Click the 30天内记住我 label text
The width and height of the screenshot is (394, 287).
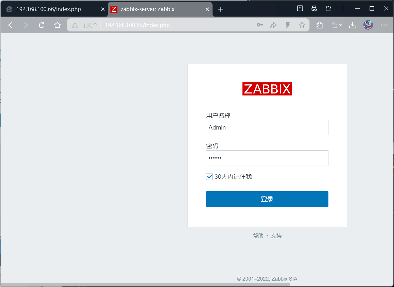pos(233,176)
